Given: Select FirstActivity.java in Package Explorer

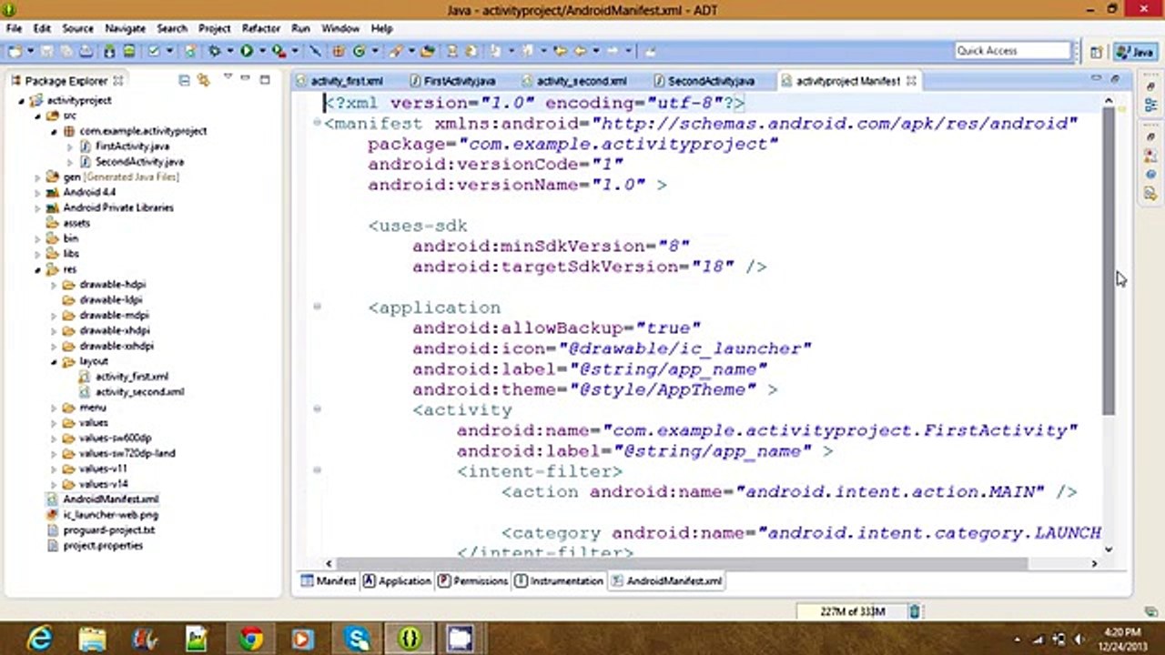Looking at the screenshot, I should pos(132,146).
